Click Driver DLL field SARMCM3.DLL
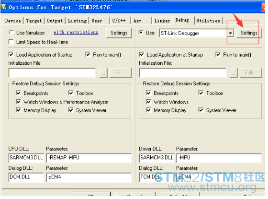 click(x=157, y=158)
